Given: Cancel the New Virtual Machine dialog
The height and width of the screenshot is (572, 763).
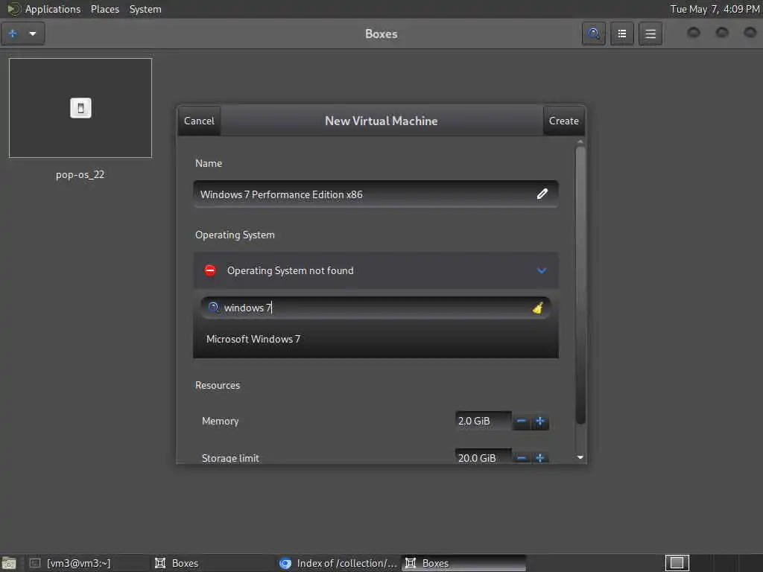Looking at the screenshot, I should tap(199, 121).
